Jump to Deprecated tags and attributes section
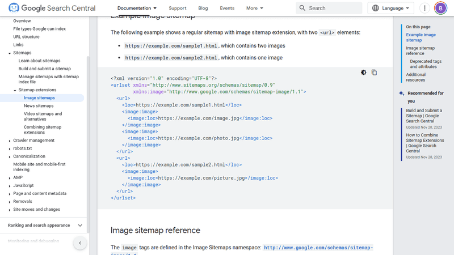Image resolution: width=454 pixels, height=255 pixels. click(x=426, y=64)
